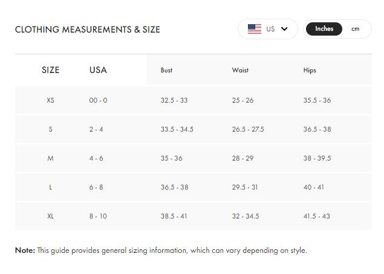Select the Hips column header

point(310,70)
